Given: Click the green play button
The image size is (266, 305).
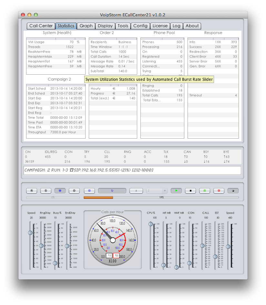Looking at the screenshot, I should click(x=176, y=191).
